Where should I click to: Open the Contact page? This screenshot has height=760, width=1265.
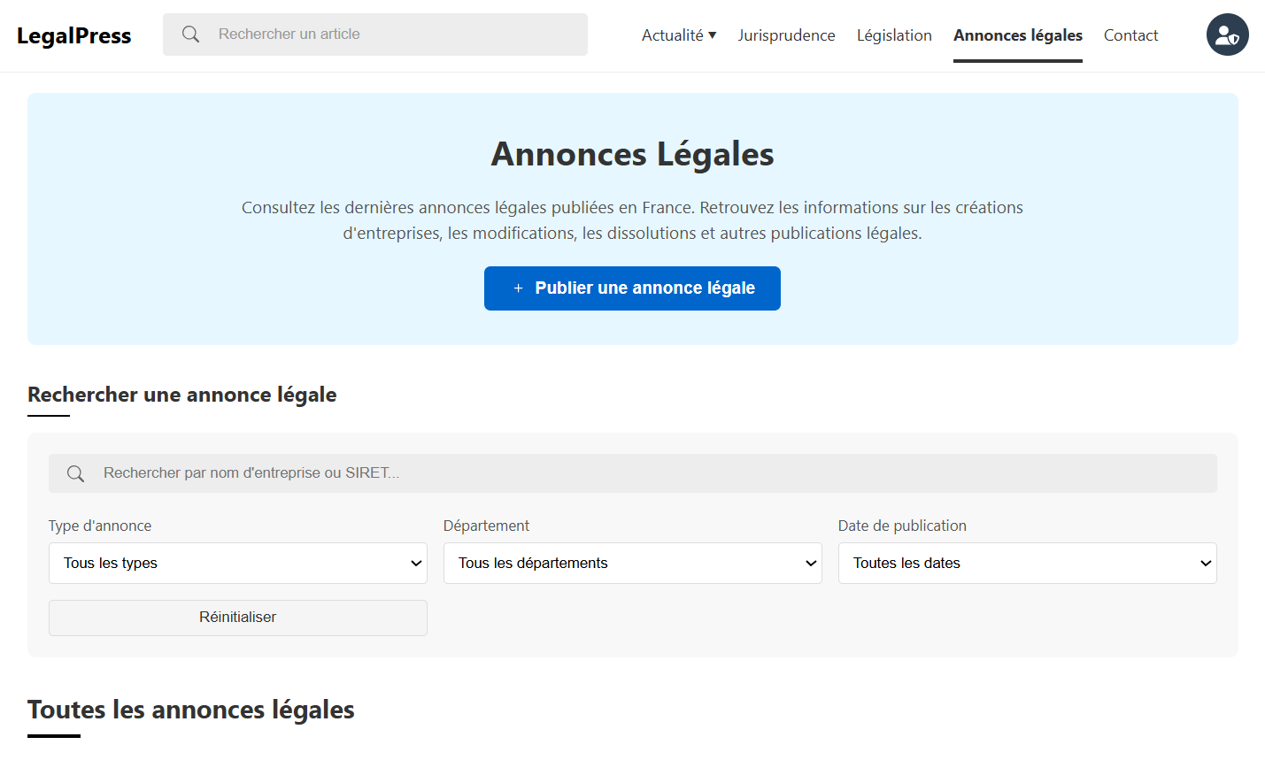[1130, 35]
